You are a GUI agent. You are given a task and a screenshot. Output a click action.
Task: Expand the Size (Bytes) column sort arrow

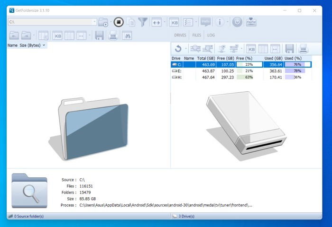point(44,45)
